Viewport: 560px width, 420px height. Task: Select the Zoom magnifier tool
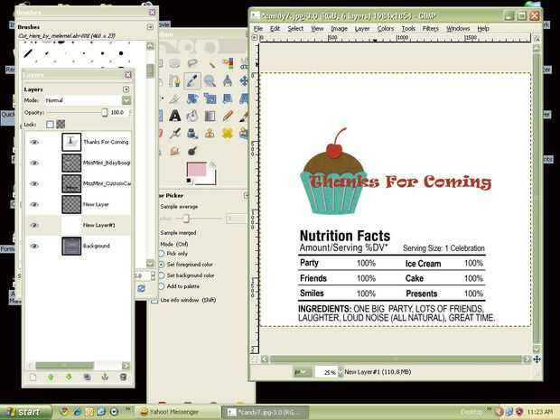(210, 80)
